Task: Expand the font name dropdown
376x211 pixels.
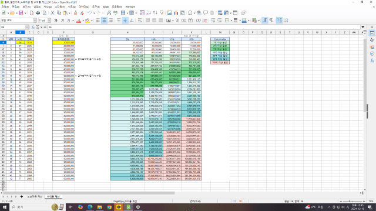Action: point(35,21)
